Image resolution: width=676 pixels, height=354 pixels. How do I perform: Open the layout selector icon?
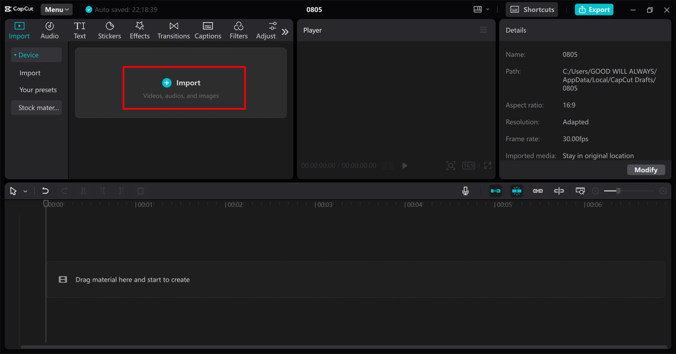[x=477, y=9]
